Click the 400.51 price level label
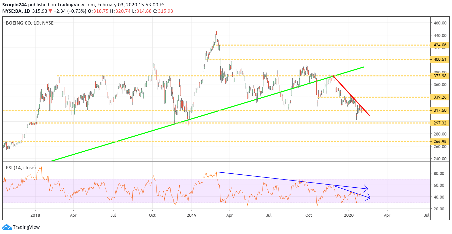Image resolution: width=452 pixels, height=234 pixels. [x=440, y=60]
